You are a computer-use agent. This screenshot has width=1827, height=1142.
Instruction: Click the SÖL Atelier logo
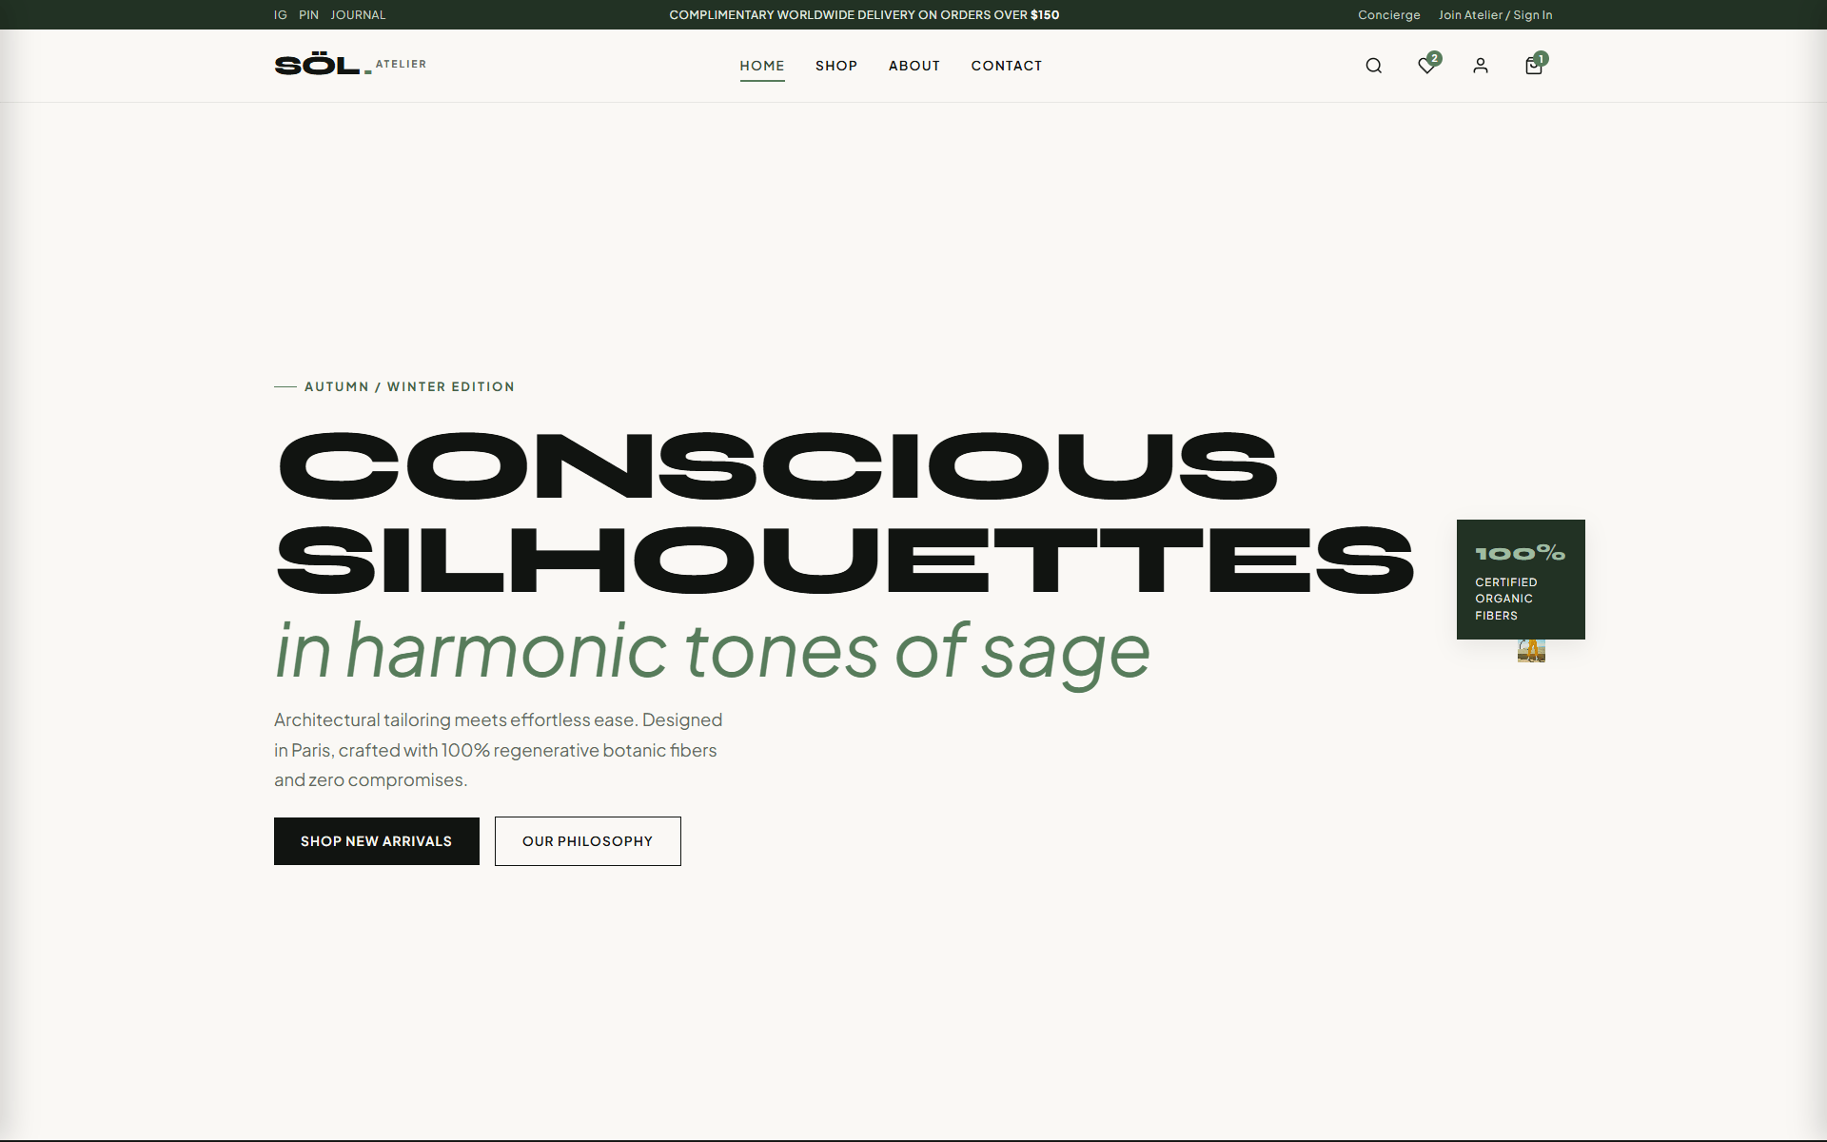(350, 65)
